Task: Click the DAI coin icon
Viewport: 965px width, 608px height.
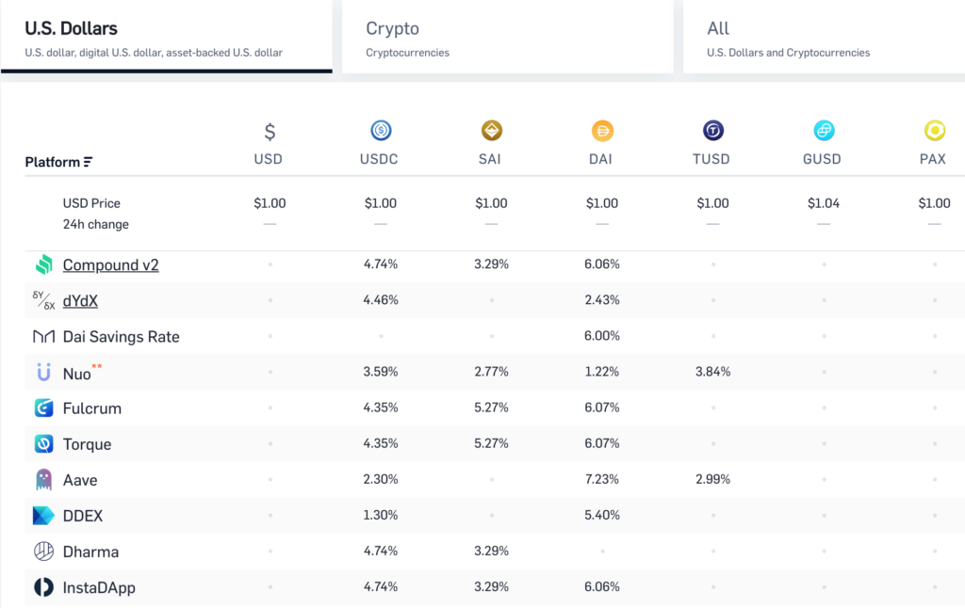Action: coord(602,130)
